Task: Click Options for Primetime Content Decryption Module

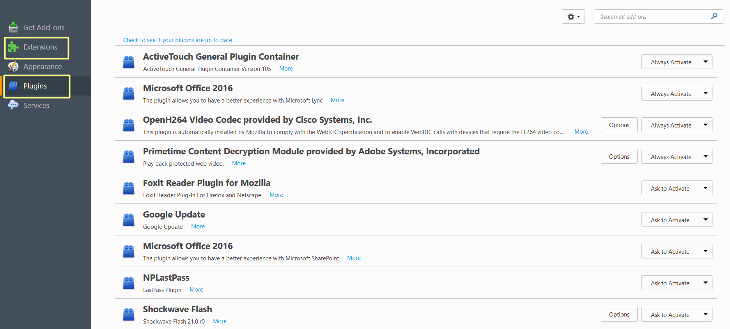Action: click(619, 156)
